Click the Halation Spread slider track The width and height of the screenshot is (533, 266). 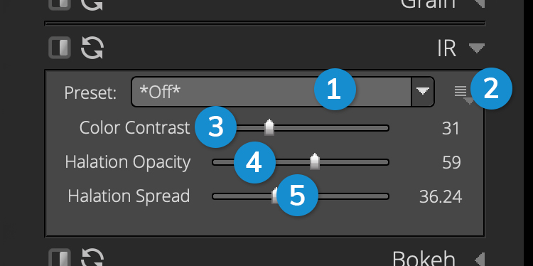(x=301, y=196)
